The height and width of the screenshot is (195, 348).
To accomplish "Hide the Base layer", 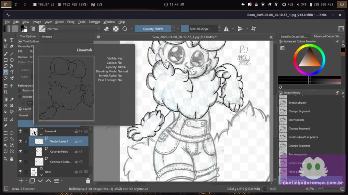I will click(x=20, y=172).
